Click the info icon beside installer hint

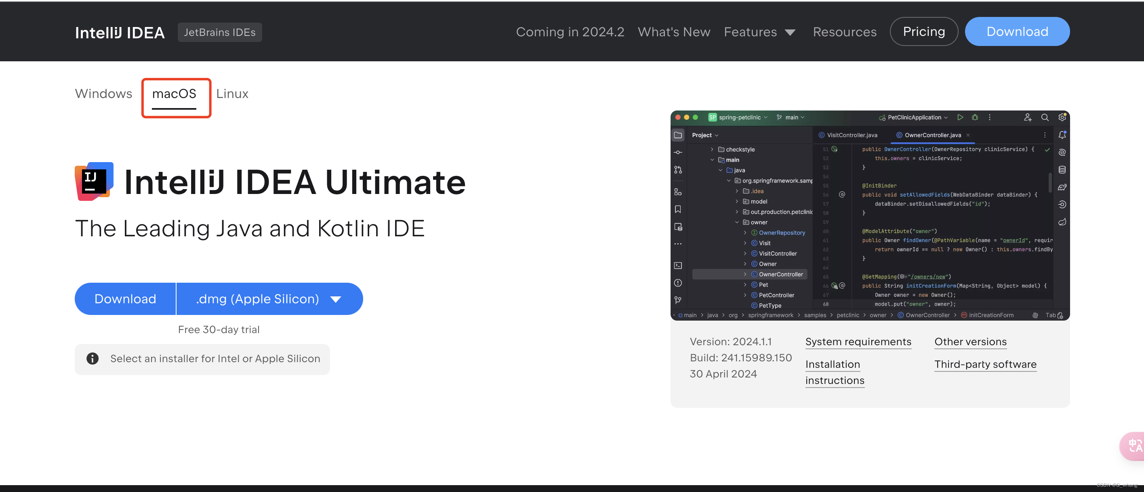point(93,359)
